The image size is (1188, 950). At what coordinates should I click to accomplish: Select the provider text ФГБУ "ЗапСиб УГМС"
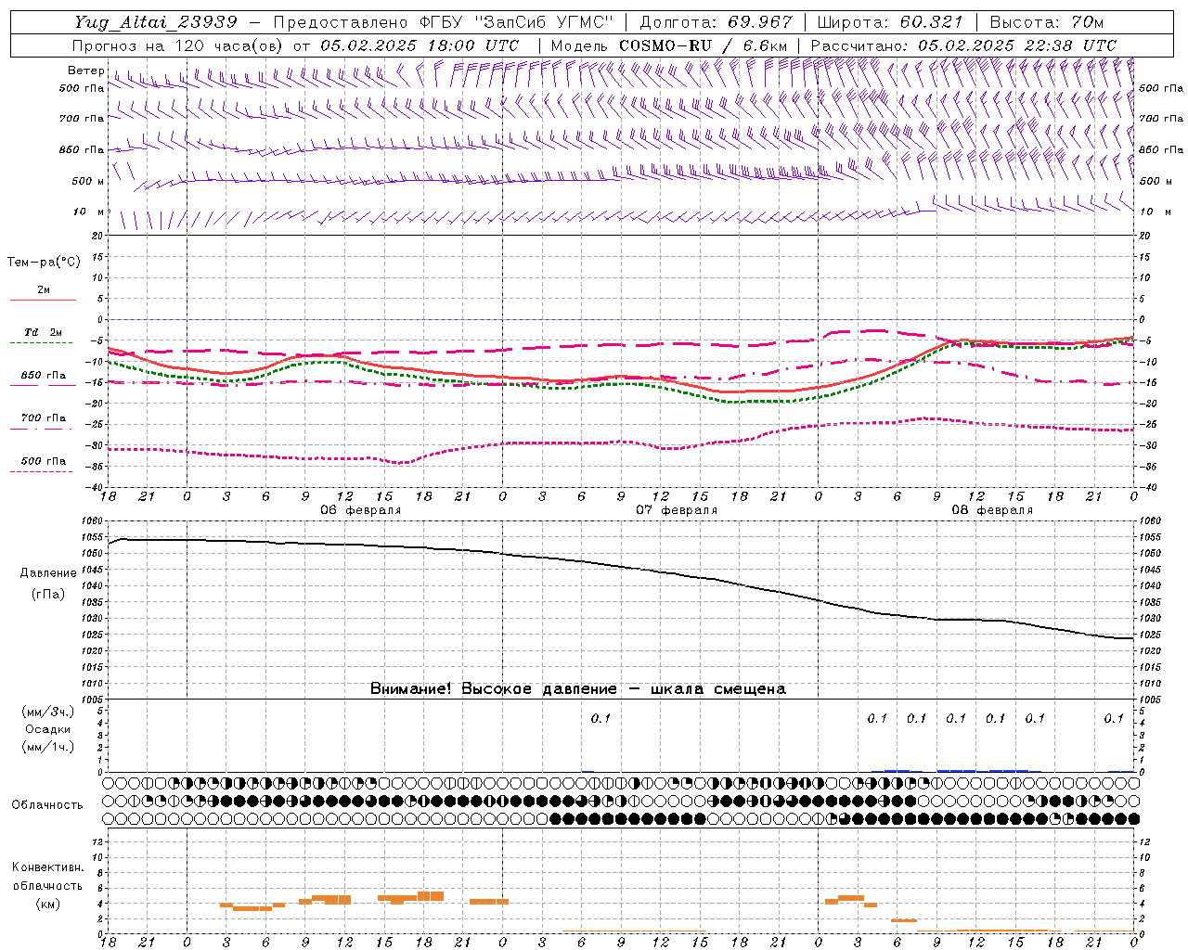click(x=516, y=22)
